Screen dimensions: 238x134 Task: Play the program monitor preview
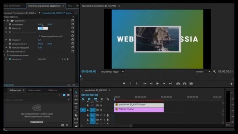coord(157,83)
